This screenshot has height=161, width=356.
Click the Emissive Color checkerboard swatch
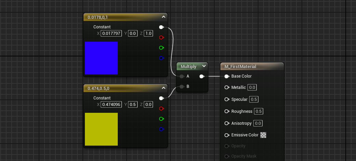pyautogui.click(x=263, y=135)
